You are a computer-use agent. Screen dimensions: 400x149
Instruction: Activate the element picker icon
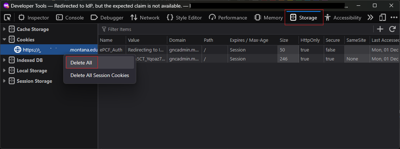click(8, 18)
